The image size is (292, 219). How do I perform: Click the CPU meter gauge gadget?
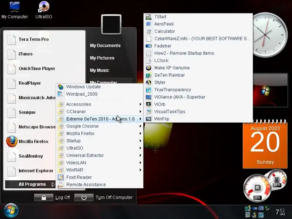click(258, 188)
